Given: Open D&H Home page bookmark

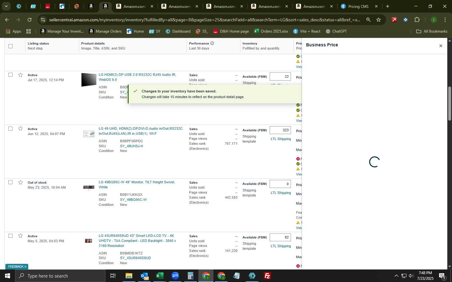Looking at the screenshot, I should tap(231, 31).
